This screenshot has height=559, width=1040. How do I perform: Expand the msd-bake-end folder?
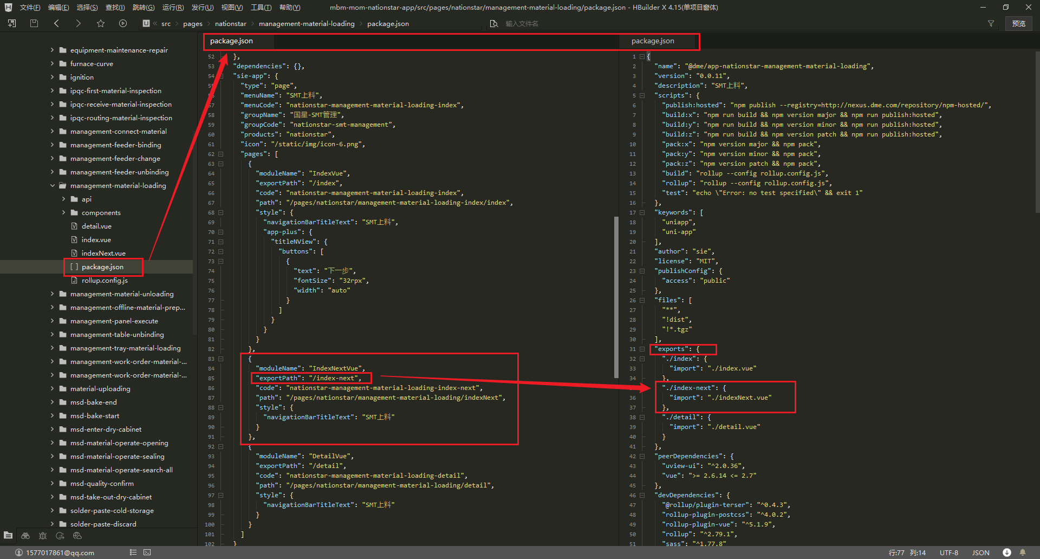click(53, 402)
